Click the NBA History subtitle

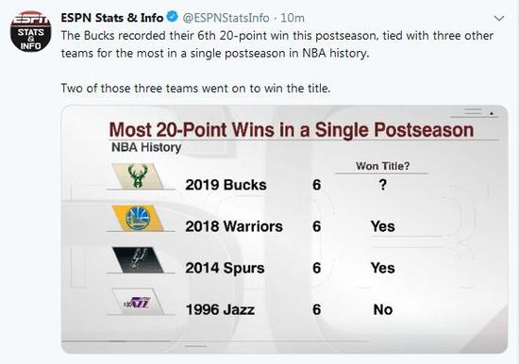(146, 147)
